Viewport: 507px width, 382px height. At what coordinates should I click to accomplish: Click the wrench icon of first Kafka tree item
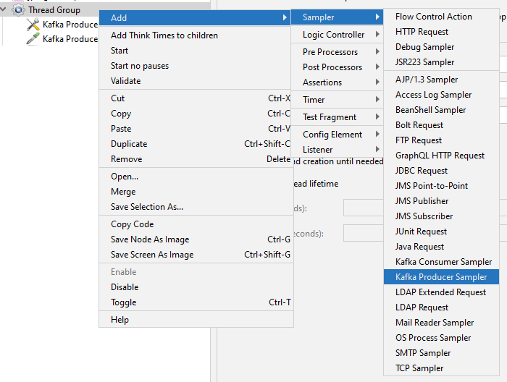pyautogui.click(x=33, y=25)
